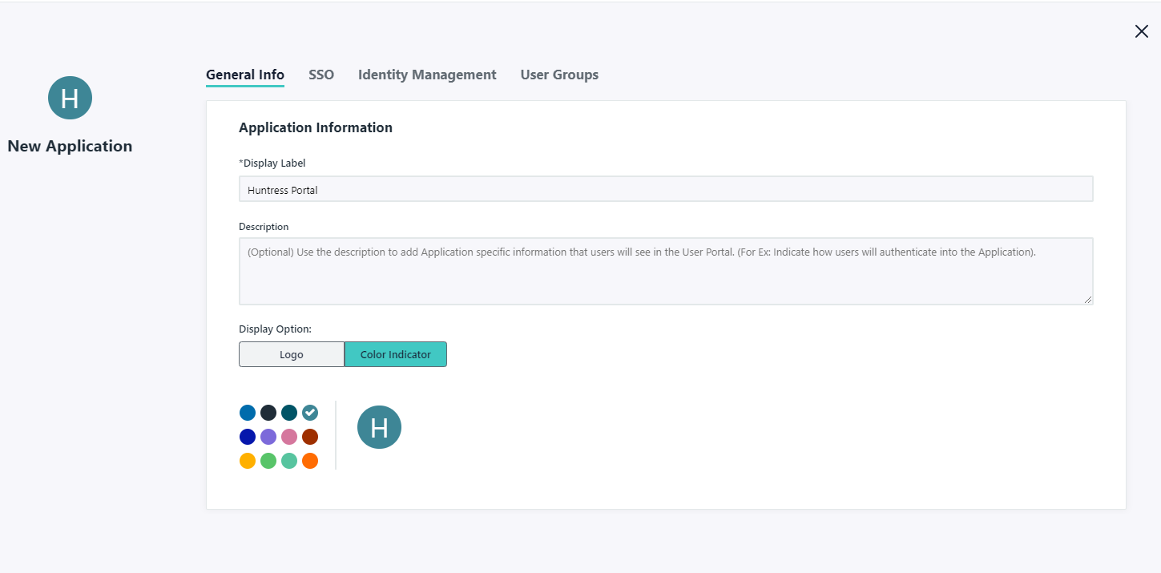The image size is (1161, 573).
Task: Switch to the General Info tab
Action: point(245,75)
